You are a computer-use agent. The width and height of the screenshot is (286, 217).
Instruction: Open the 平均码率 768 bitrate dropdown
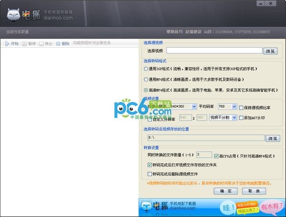coord(234,106)
